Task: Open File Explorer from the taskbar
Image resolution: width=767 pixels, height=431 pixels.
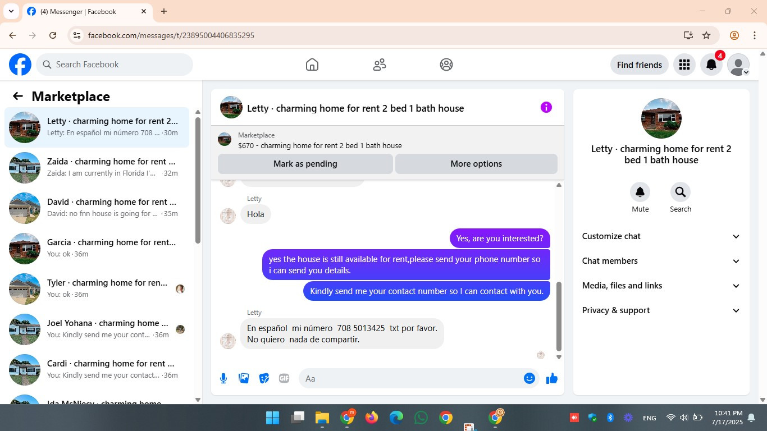Action: (322, 418)
